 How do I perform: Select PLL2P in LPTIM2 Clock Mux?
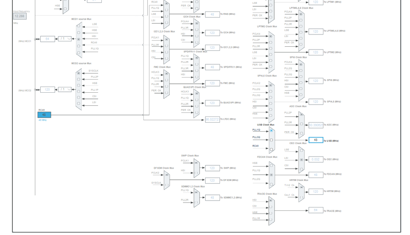tap(270, 42)
